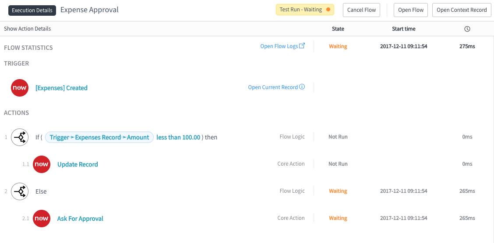Open the Context Record
Image resolution: width=494 pixels, height=243 pixels.
click(462, 10)
